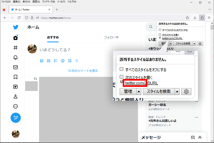Image resolution: width=214 pixels, height=143 pixels.
Task: Open the ファイル(F) menu
Action: pos(6,2)
